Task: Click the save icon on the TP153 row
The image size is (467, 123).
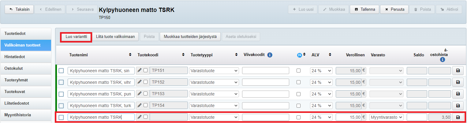Action: 458,94
